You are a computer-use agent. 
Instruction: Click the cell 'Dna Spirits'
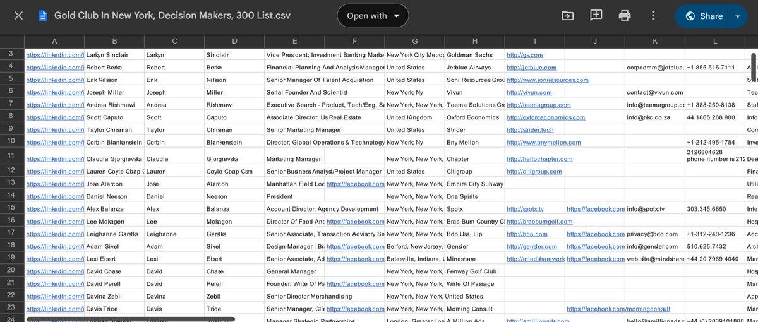[x=474, y=196]
